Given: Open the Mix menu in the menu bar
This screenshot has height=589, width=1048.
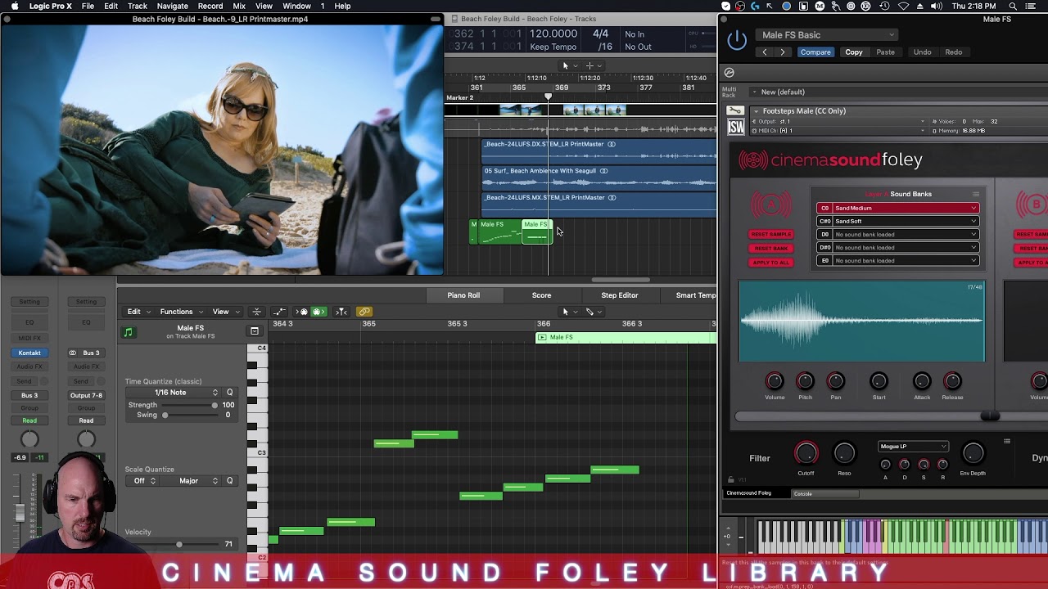Looking at the screenshot, I should [239, 7].
